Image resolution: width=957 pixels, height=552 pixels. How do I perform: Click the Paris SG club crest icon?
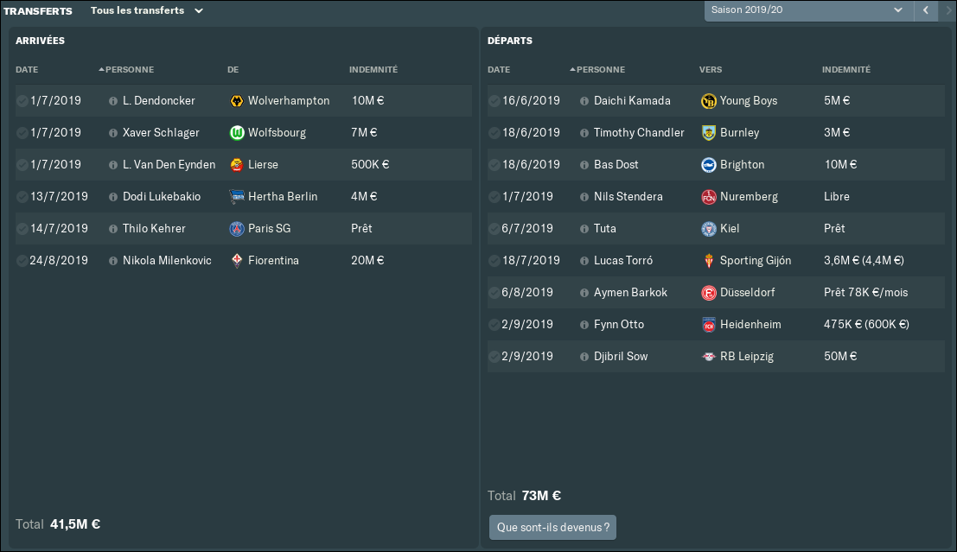click(x=237, y=229)
